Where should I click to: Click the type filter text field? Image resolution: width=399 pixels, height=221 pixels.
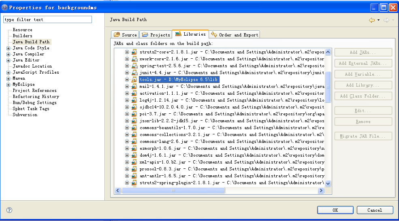pyautogui.click(x=47, y=19)
